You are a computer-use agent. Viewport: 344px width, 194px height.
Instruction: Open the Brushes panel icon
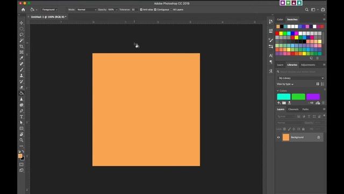point(271,40)
